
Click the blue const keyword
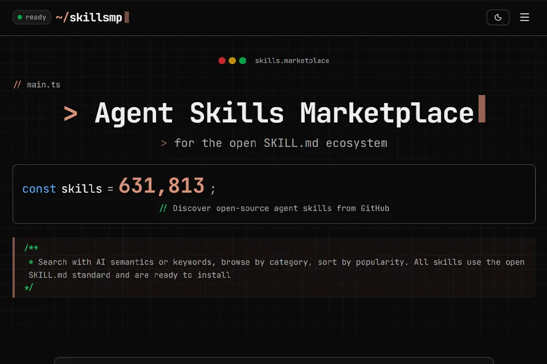point(39,189)
